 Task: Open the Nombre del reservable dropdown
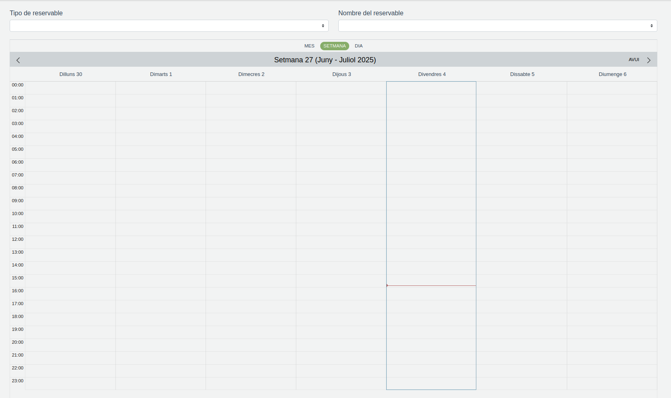point(497,26)
